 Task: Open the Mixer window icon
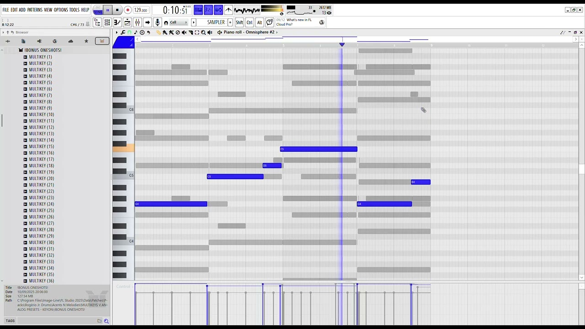(x=137, y=22)
